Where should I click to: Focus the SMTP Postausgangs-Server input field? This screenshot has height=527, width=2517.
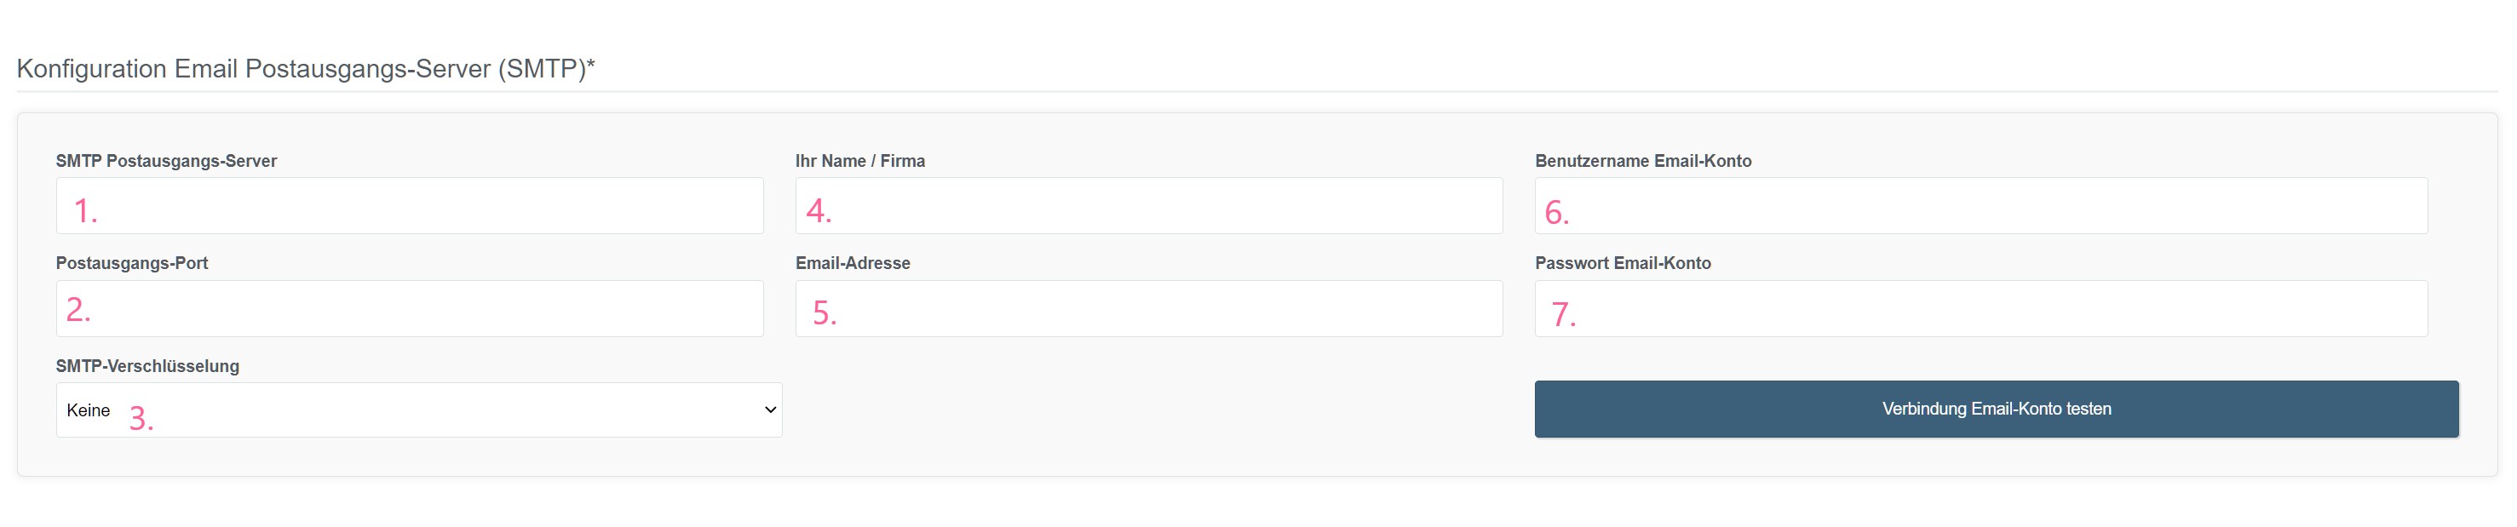pos(410,206)
